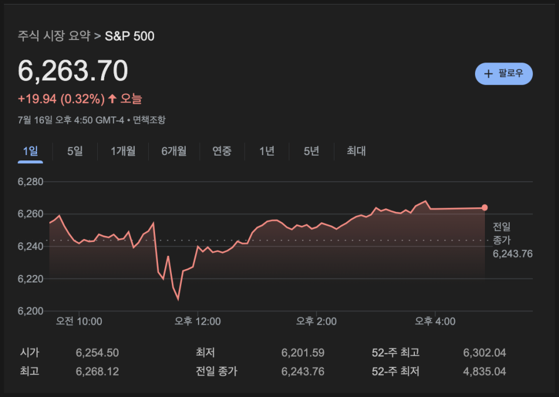The image size is (559, 397).
Task: Click the 오후 2:00 time axis label
Action: tap(316, 321)
